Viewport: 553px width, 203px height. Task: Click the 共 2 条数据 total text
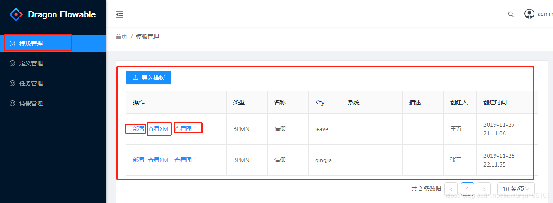(426, 189)
